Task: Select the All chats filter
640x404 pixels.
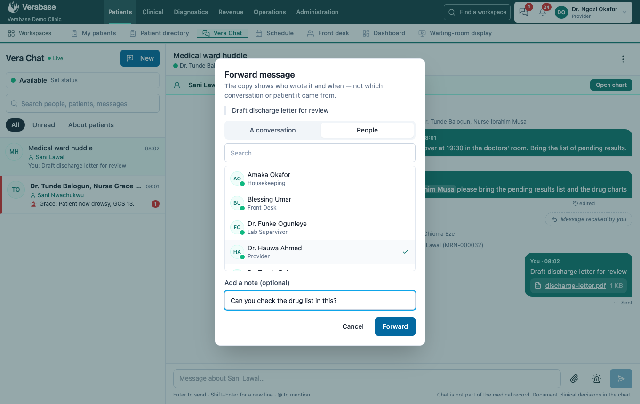Action: (16, 125)
